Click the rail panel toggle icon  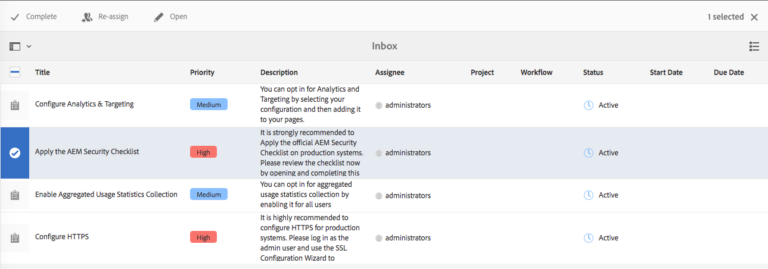pos(15,46)
